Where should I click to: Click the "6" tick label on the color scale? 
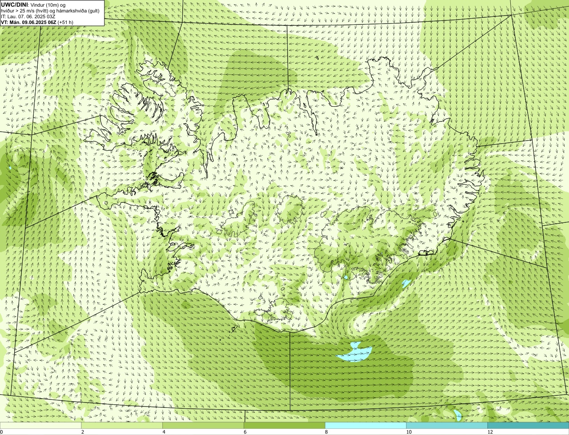[x=245, y=432]
